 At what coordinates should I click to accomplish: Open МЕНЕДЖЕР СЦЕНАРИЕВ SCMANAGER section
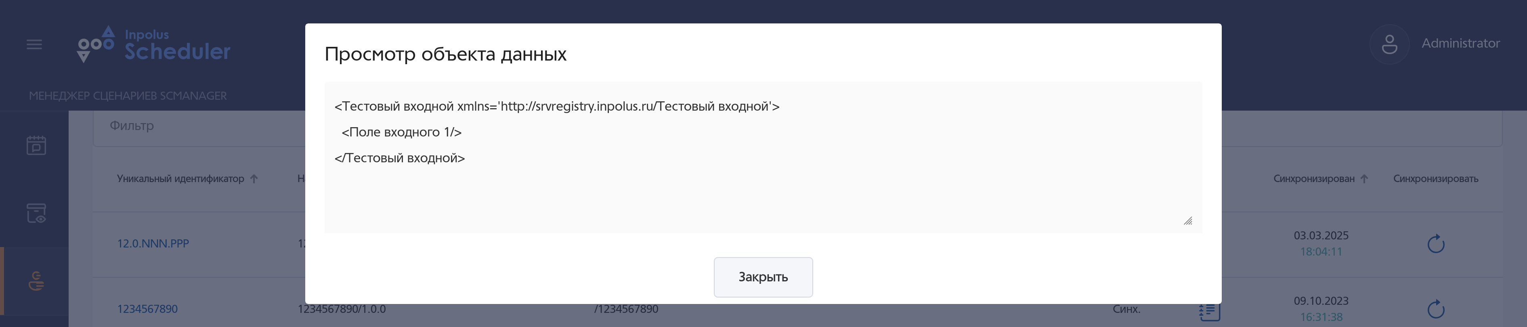pos(128,95)
